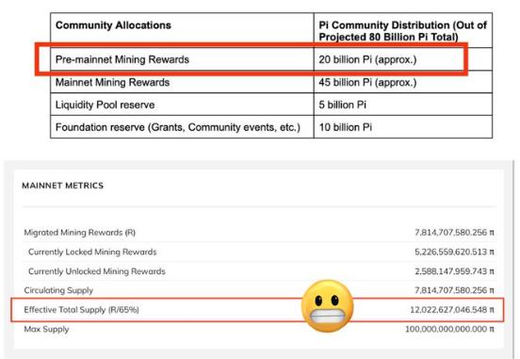This screenshot has height=359, width=520.
Task: Select the Foundation reserve row label
Action: (178, 127)
